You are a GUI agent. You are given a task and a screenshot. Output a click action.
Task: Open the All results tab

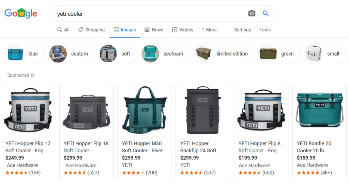(63, 30)
